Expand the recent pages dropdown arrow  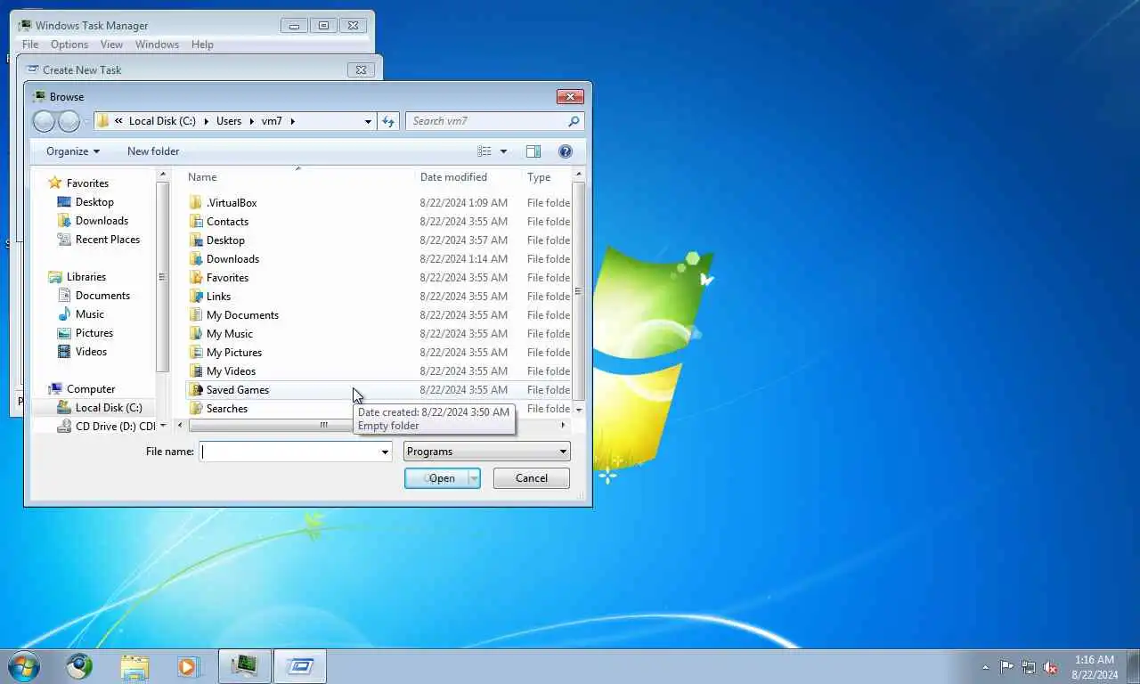[86, 121]
